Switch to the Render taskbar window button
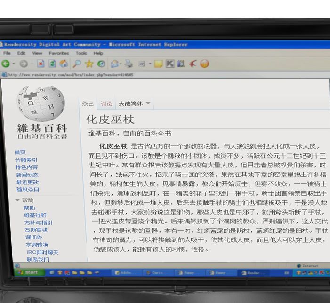This screenshot has width=330, height=303. 254,273
